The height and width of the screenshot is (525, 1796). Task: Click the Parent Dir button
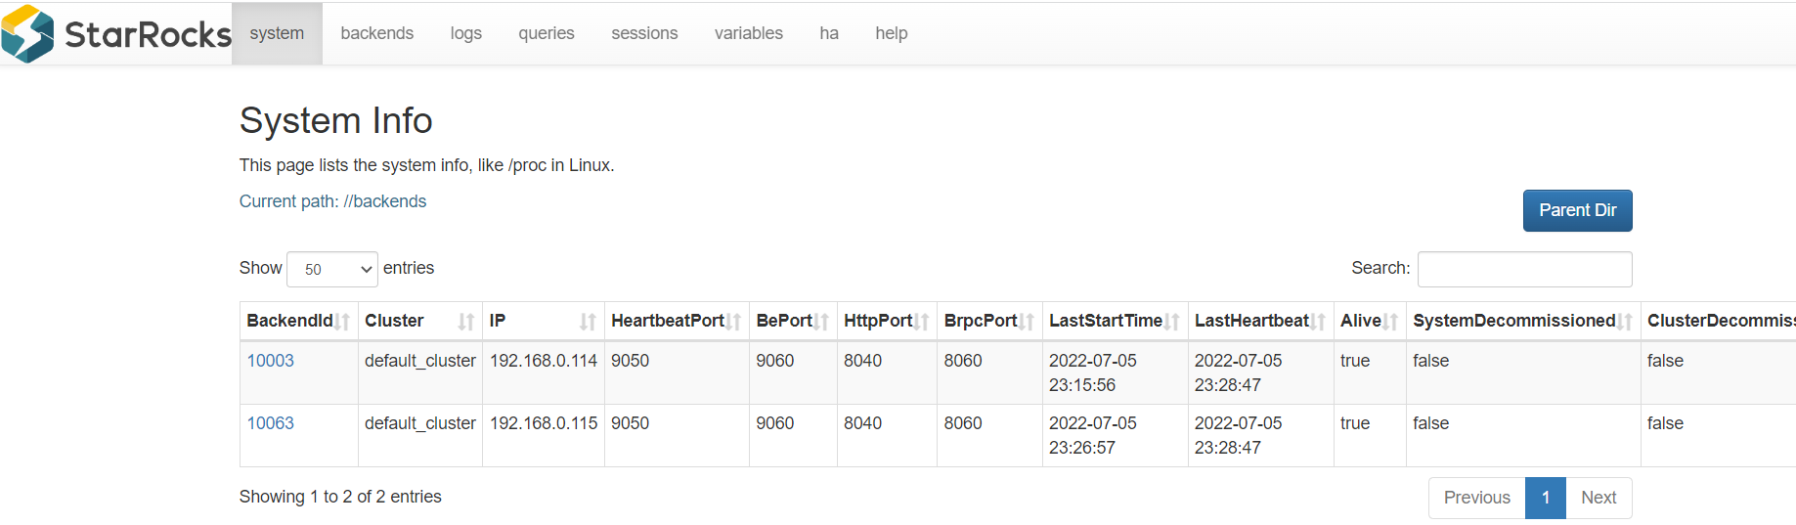point(1577,210)
